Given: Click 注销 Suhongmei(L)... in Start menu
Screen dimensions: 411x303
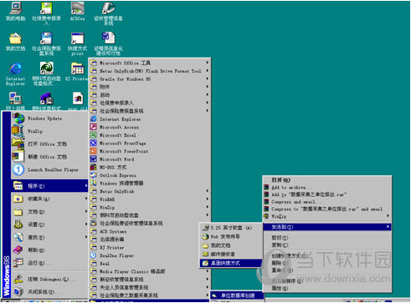Looking at the screenshot, I should pyautogui.click(x=49, y=279).
